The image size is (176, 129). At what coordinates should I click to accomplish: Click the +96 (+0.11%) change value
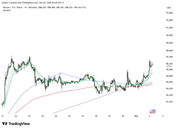click(x=80, y=7)
